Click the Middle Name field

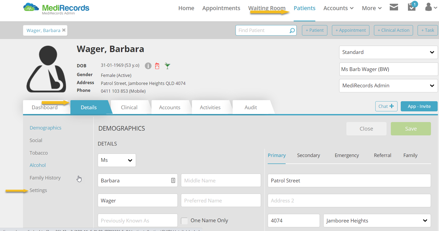pos(221,180)
